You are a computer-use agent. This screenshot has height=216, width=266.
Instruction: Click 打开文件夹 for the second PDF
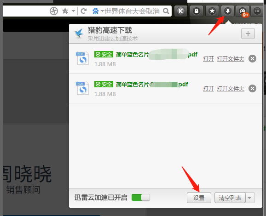coord(231,89)
